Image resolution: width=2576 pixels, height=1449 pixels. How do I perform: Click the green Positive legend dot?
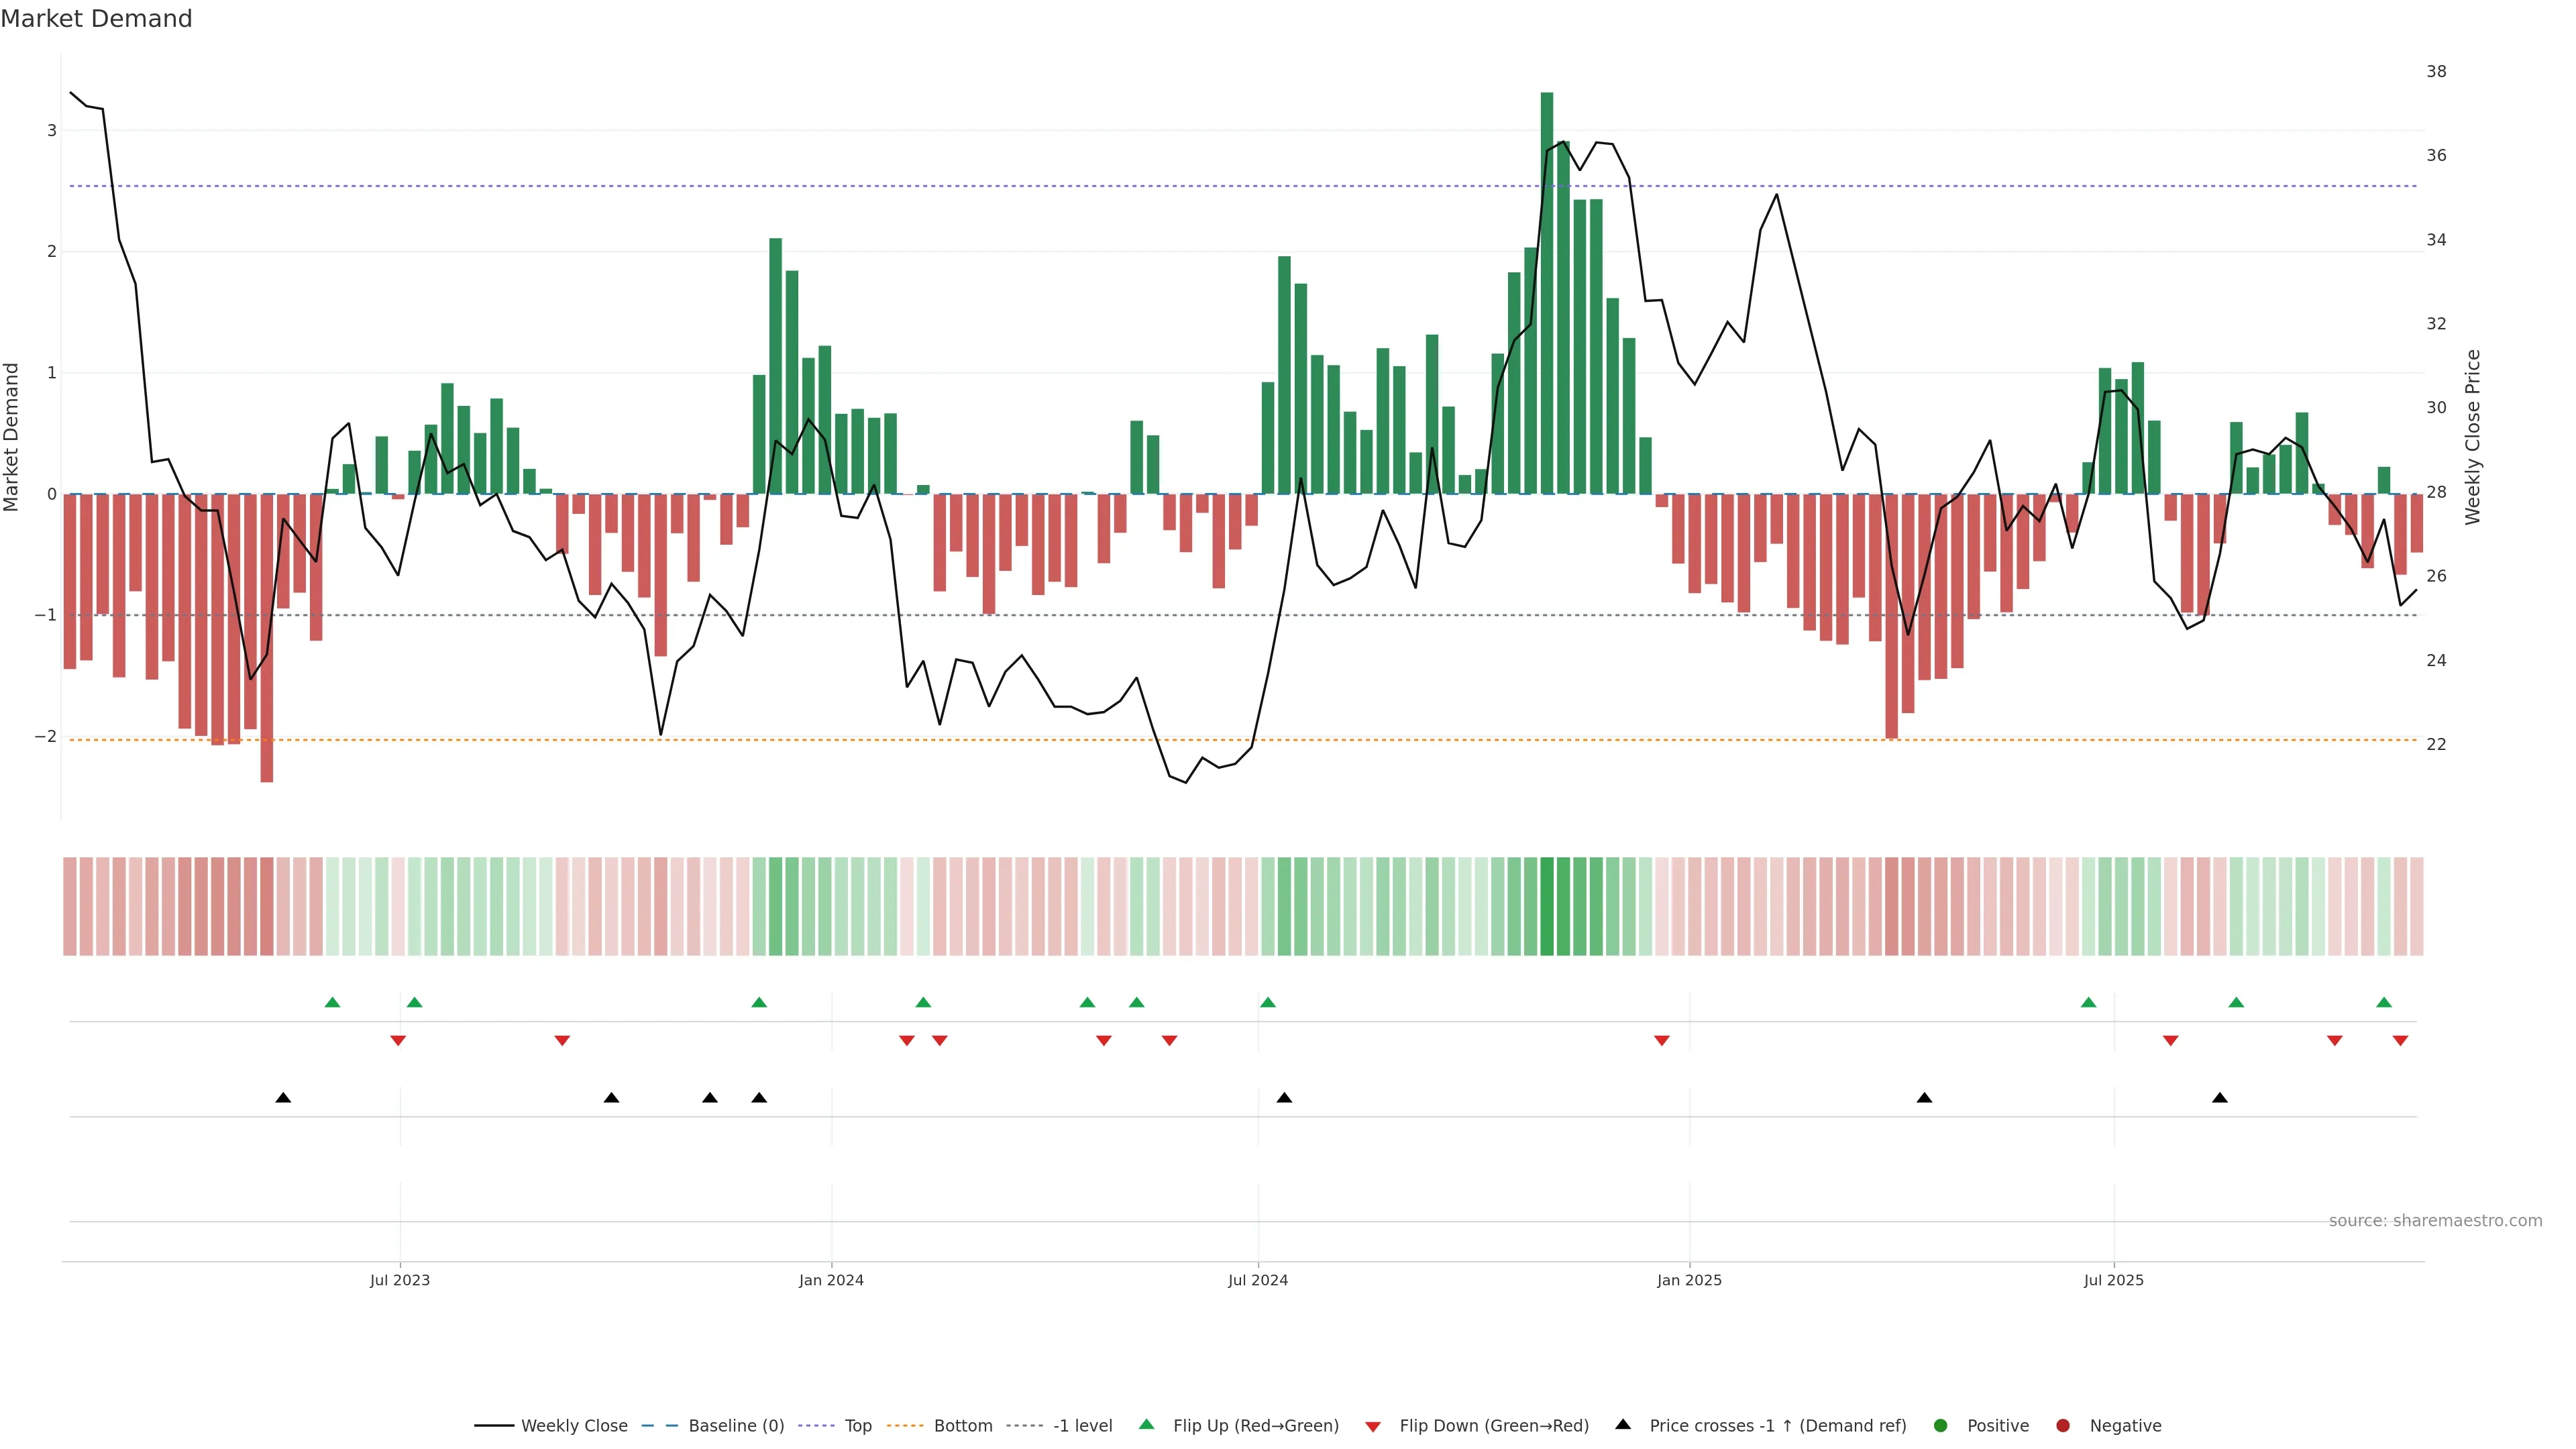(x=1941, y=1425)
